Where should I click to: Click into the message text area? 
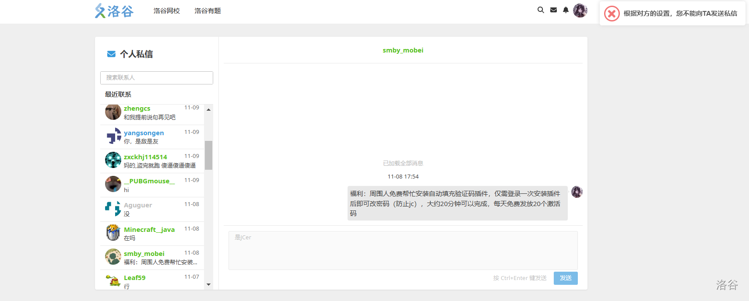(403, 250)
